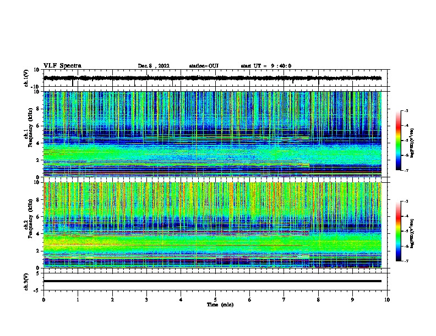This screenshot has width=436, height=336.
Task: Click the ch.3 flat voltage trace
Action: pyautogui.click(x=212, y=281)
